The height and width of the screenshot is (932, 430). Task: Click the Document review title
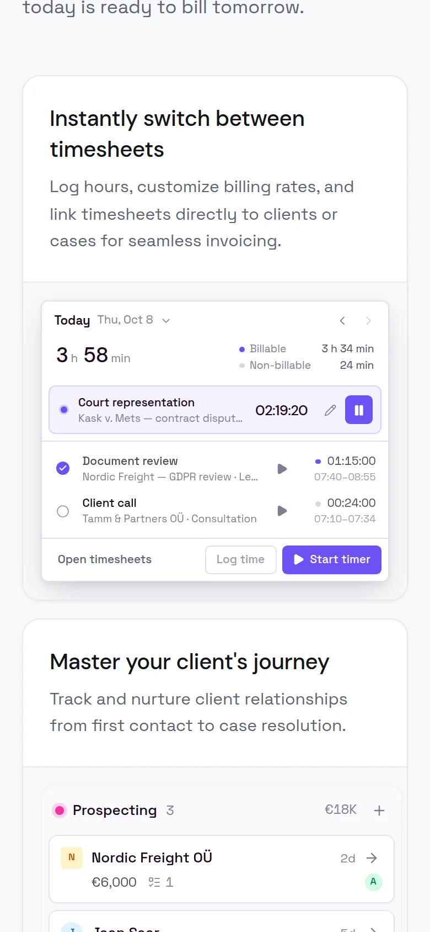130,461
